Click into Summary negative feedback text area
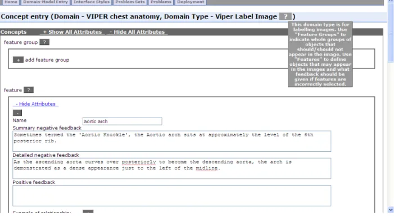 [x=171, y=141]
